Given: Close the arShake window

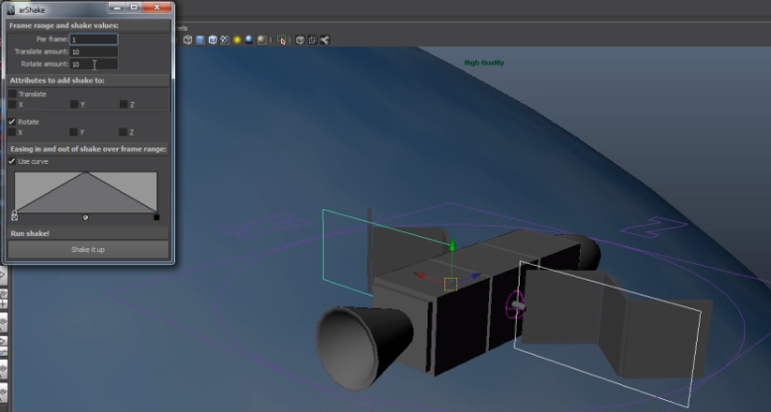Looking at the screenshot, I should (x=156, y=7).
